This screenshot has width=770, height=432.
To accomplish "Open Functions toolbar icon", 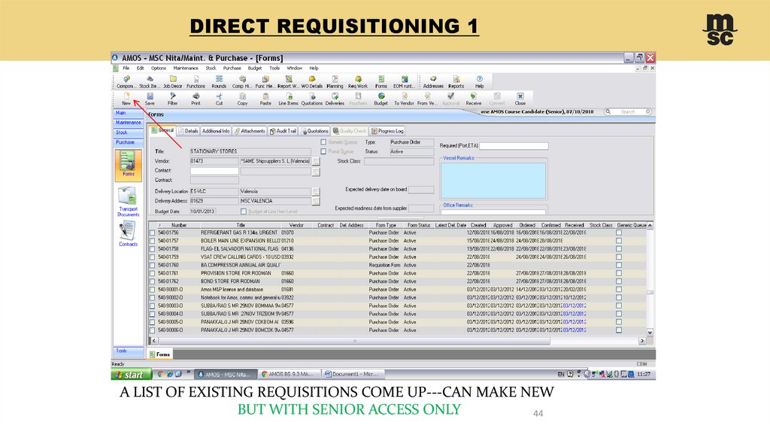I will click(x=196, y=81).
